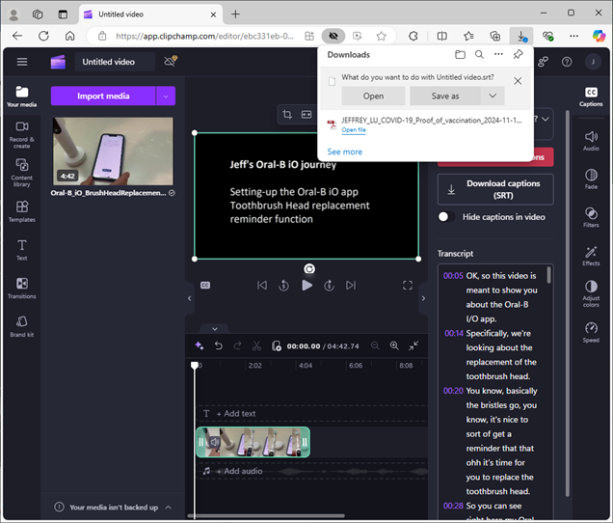Click the cloud backup off icon
The image size is (613, 523).
[171, 61]
